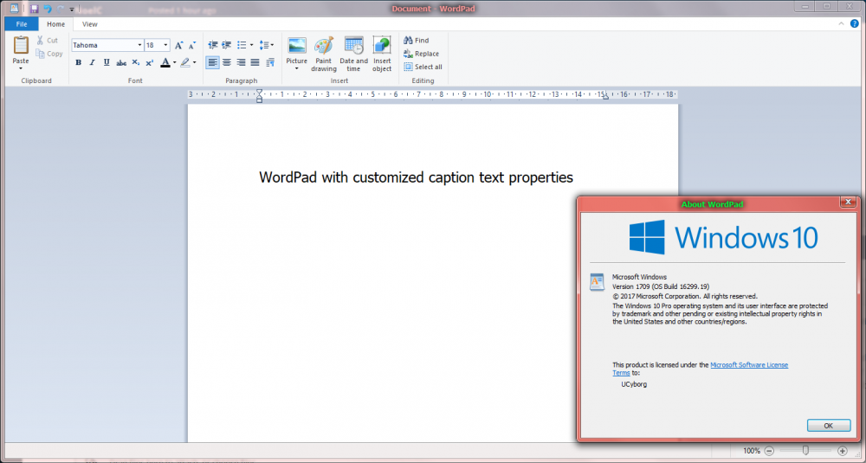Toggle Italic formatting
This screenshot has height=463, width=866.
(x=93, y=62)
